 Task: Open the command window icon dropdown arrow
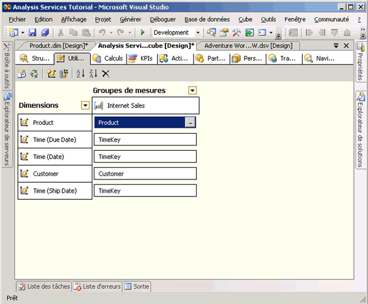[x=271, y=32]
